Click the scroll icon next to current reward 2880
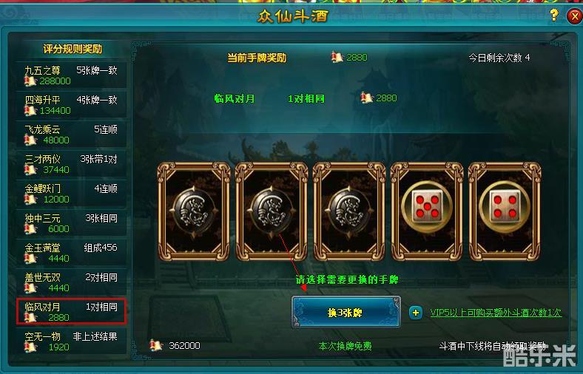Viewport: 583px width, 374px height. 337,58
